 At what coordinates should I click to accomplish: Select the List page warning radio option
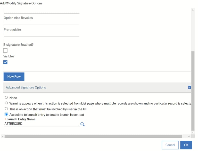point(6,103)
